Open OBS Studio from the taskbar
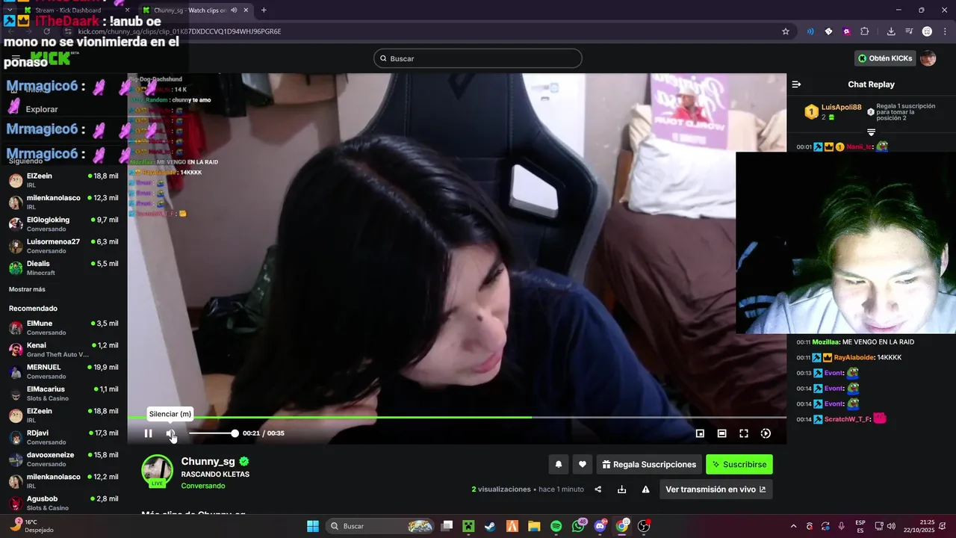Image resolution: width=956 pixels, height=538 pixels. [644, 526]
